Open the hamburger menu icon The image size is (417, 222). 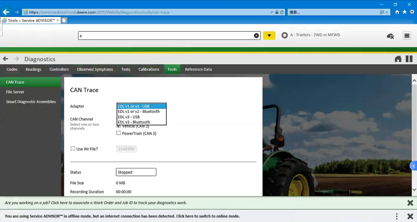(x=407, y=36)
